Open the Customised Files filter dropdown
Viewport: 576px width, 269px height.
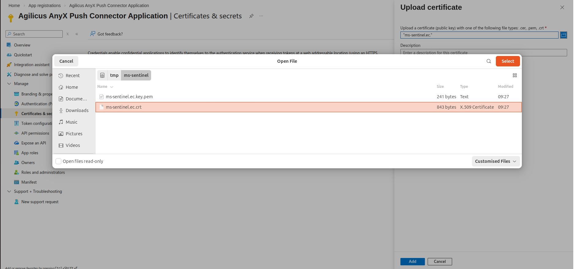coord(496,161)
